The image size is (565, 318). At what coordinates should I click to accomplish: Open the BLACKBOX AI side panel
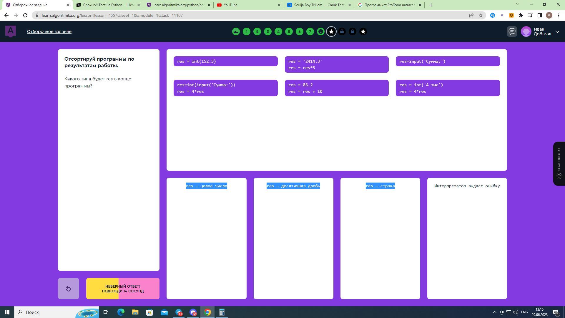click(x=559, y=164)
